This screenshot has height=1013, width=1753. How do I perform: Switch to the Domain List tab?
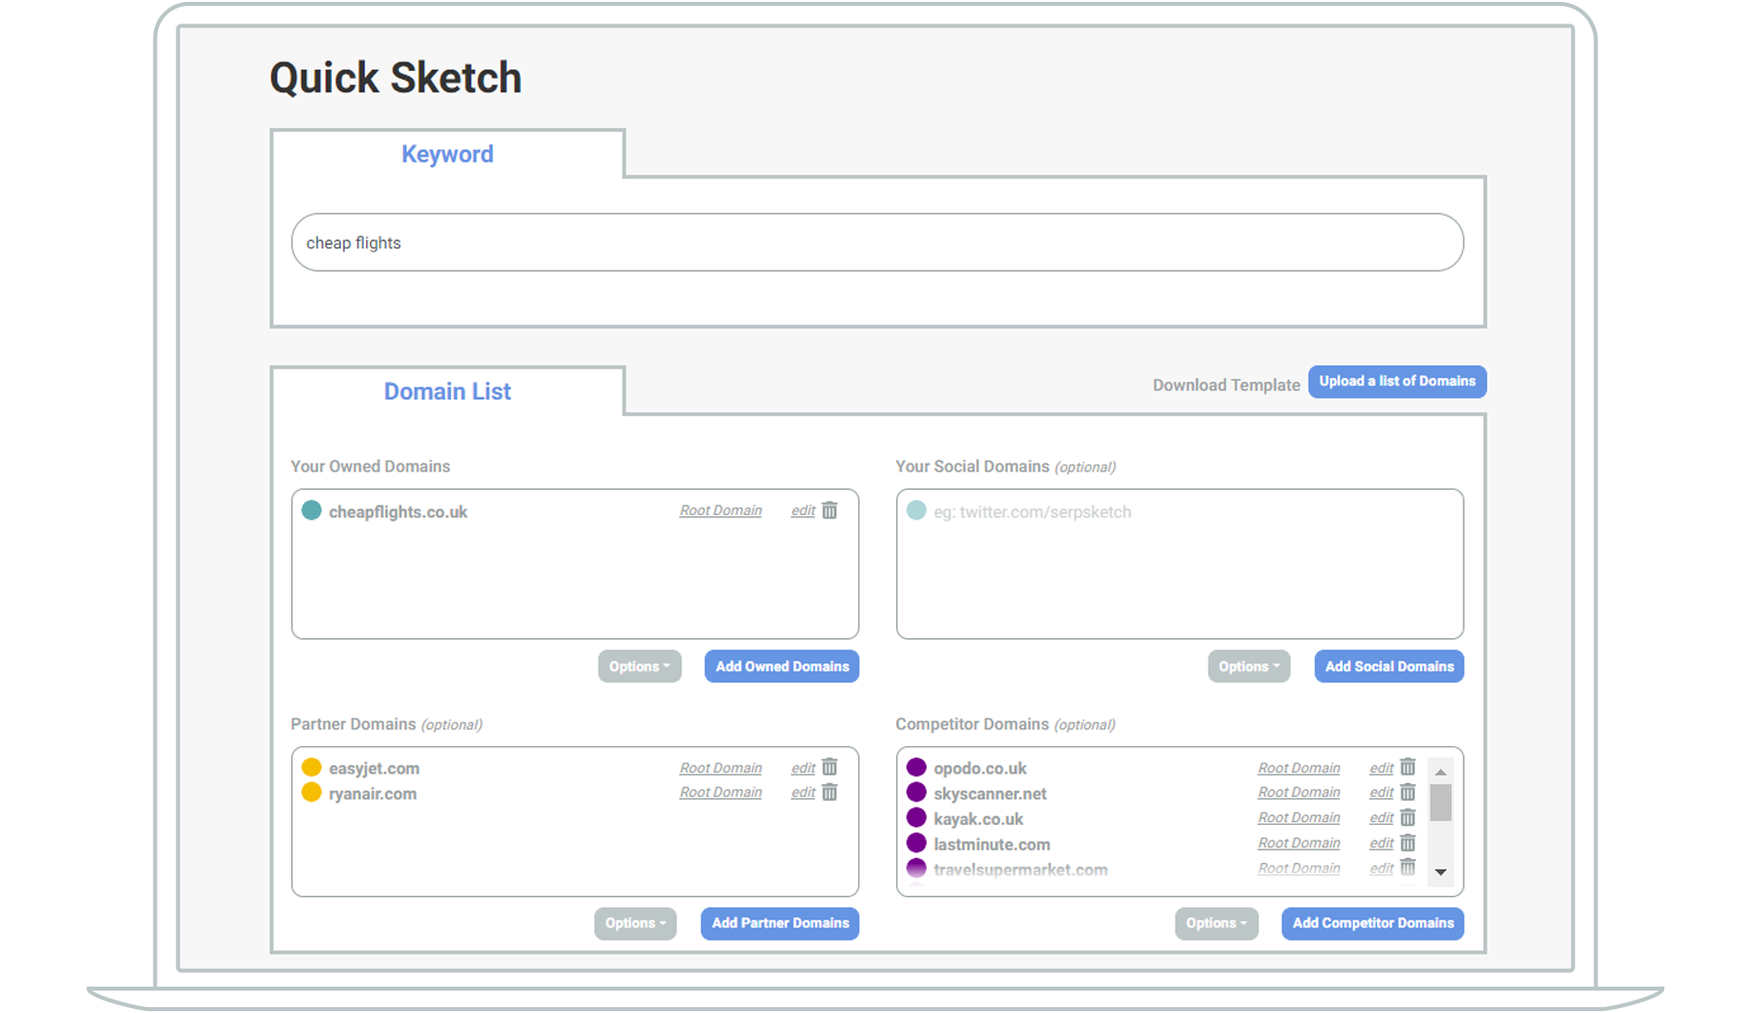447,392
